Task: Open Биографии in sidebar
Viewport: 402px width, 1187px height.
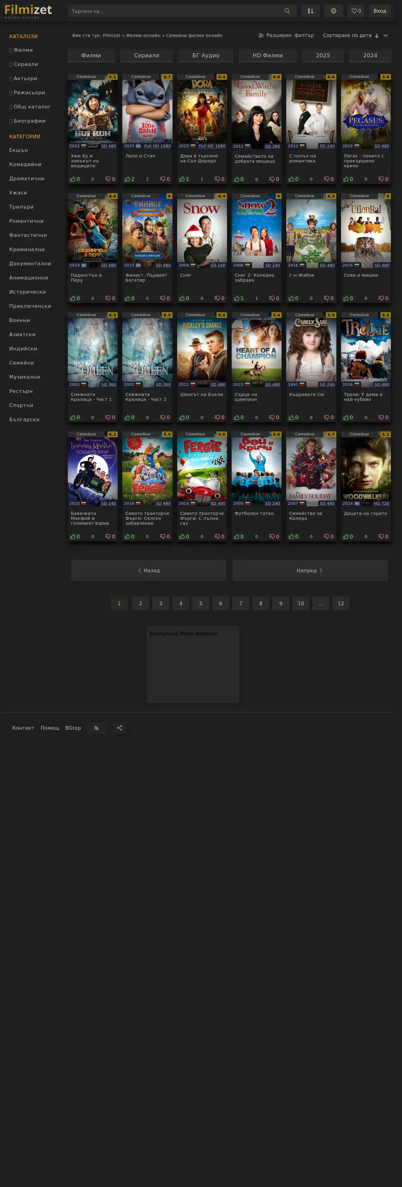Action: (30, 121)
